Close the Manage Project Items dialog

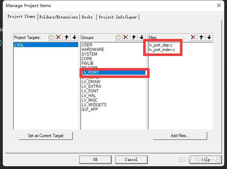coord(219,5)
